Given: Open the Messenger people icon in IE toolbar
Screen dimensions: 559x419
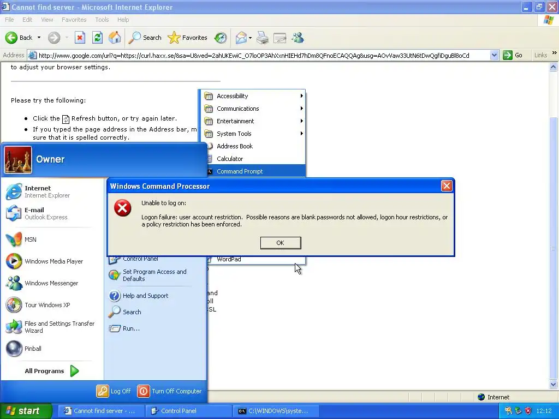Looking at the screenshot, I should tap(298, 38).
